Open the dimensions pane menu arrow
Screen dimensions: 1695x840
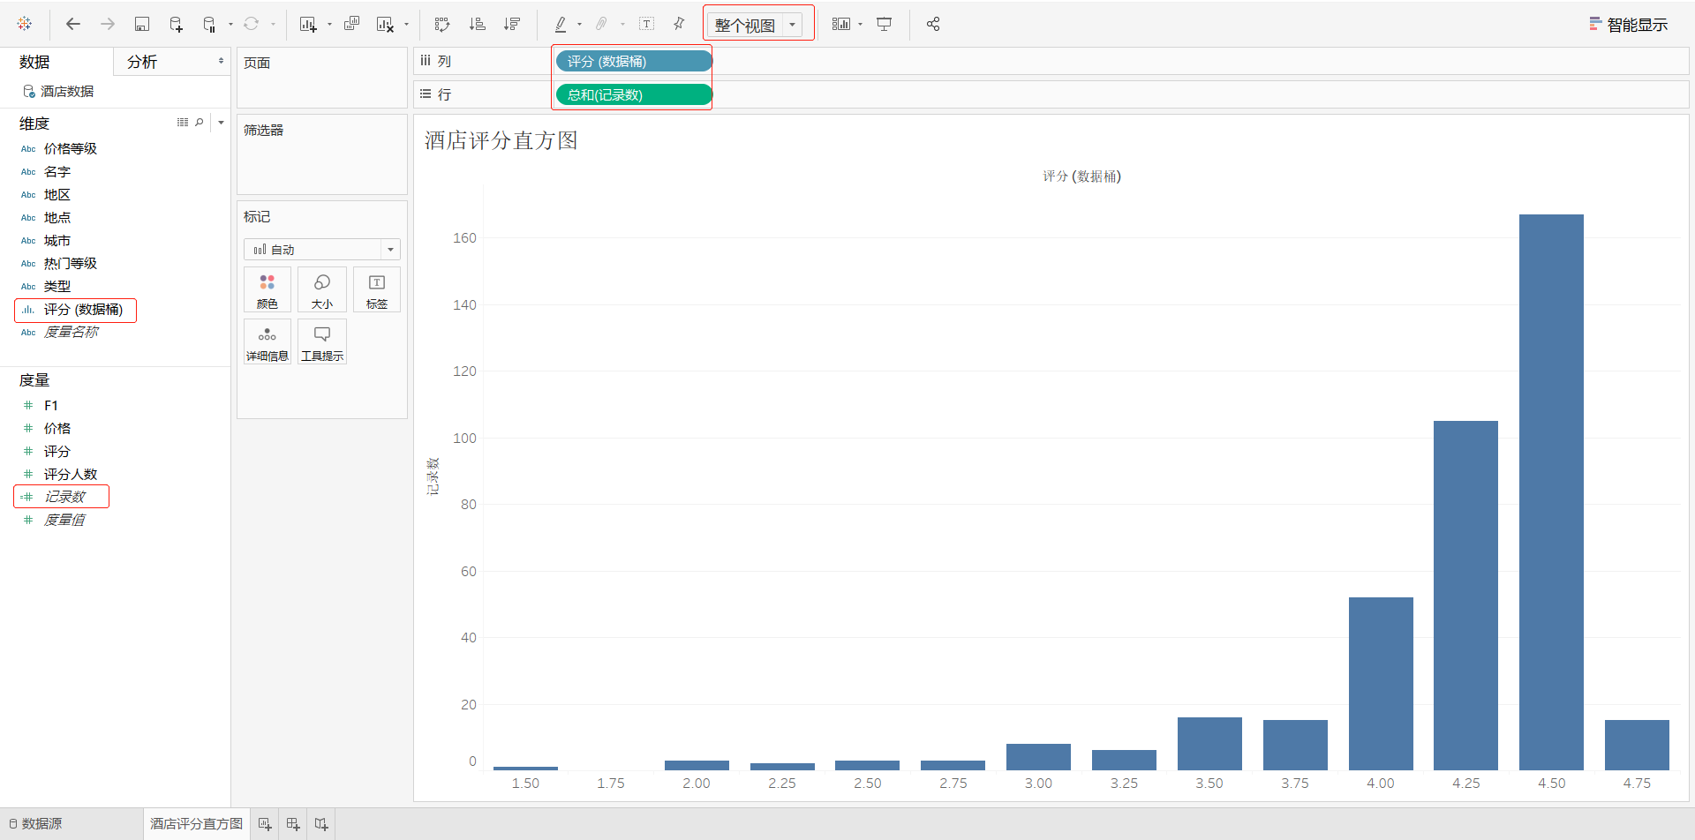221,123
